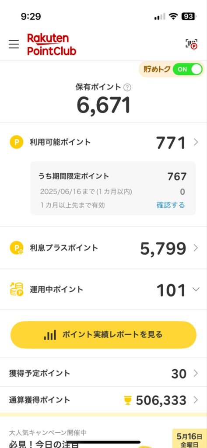Open the 獲得予定ポイント row
Viewport: 207px width, 448px height.
point(103,373)
